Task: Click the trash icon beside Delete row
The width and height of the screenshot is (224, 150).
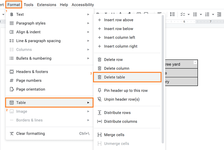Action: click(99, 60)
